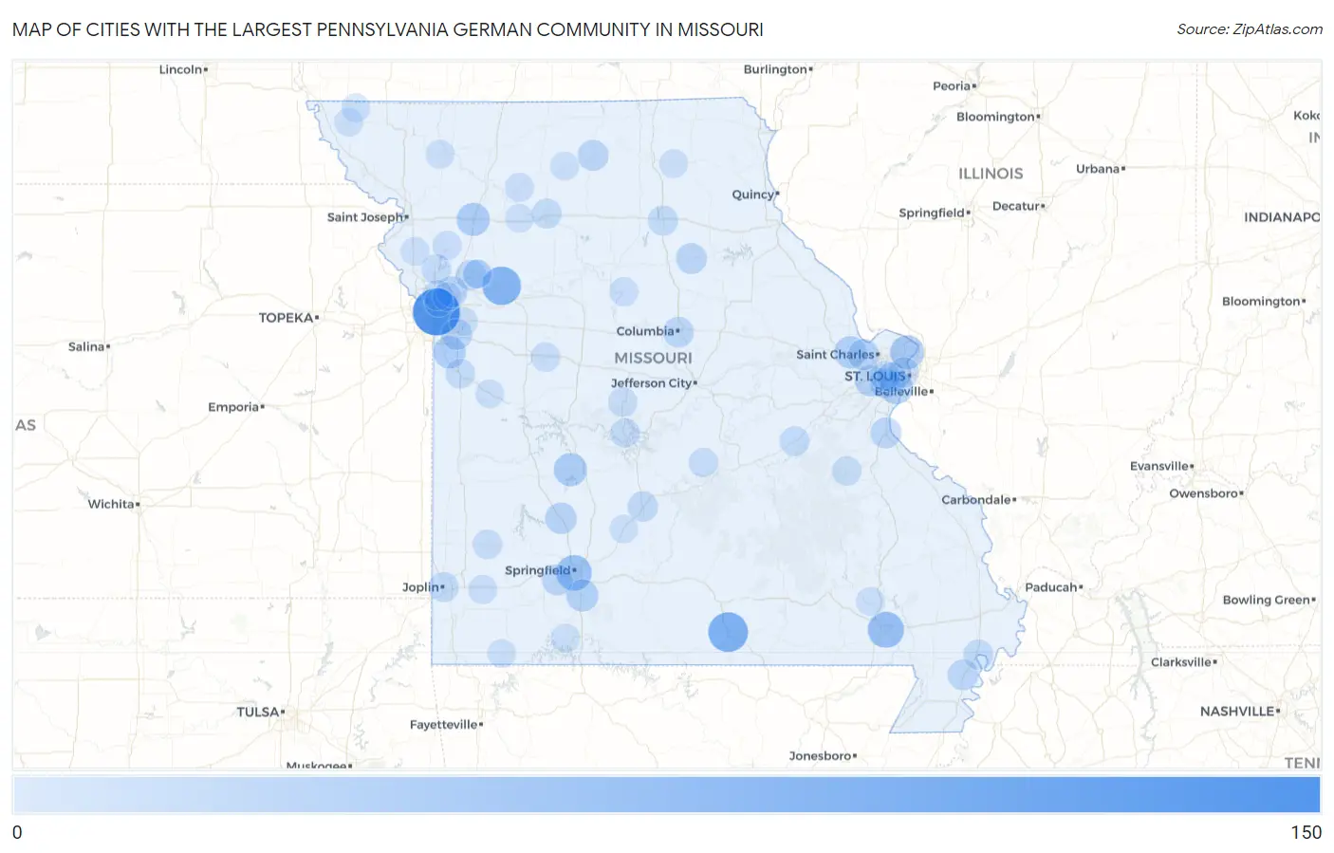Click the Lincoln city label
The image size is (1334, 853).
click(x=181, y=69)
